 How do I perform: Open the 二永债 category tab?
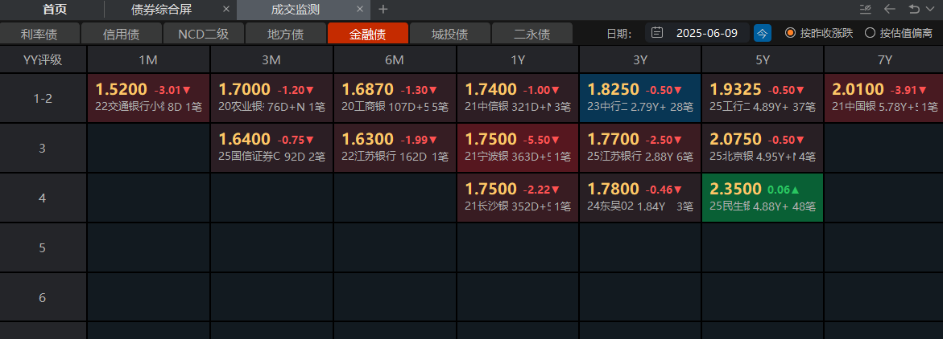click(532, 34)
